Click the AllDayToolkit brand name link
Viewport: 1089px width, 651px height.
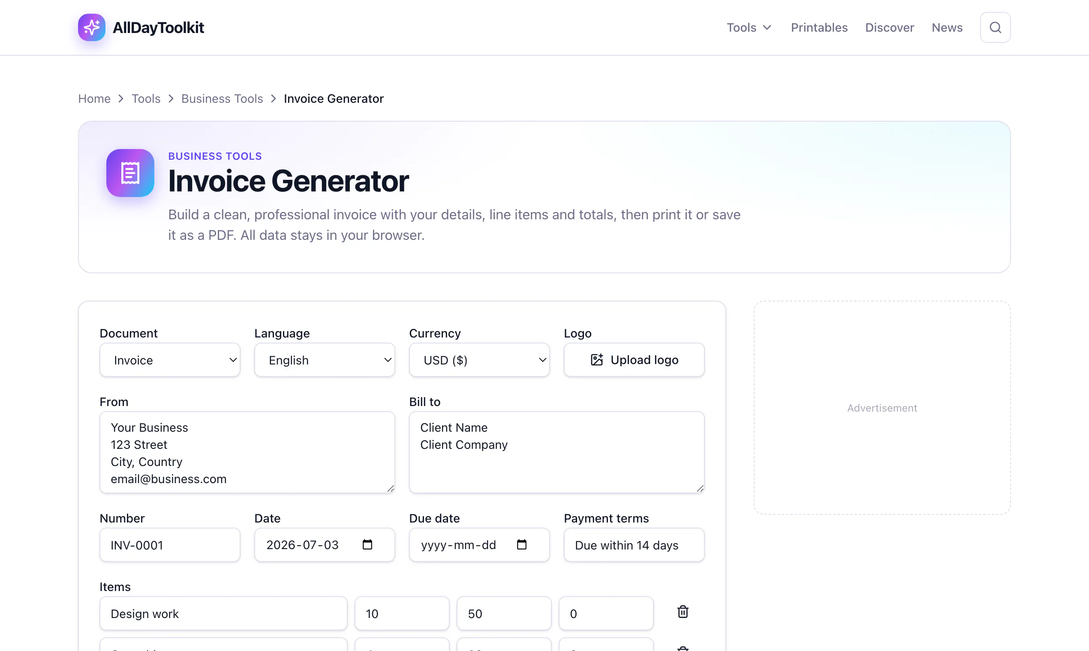[158, 27]
